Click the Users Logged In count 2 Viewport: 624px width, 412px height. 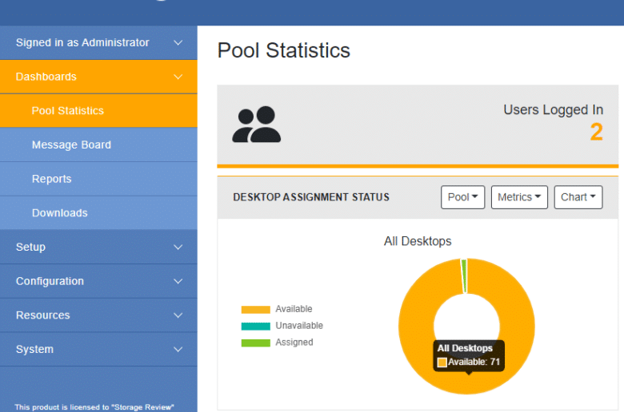(x=596, y=132)
